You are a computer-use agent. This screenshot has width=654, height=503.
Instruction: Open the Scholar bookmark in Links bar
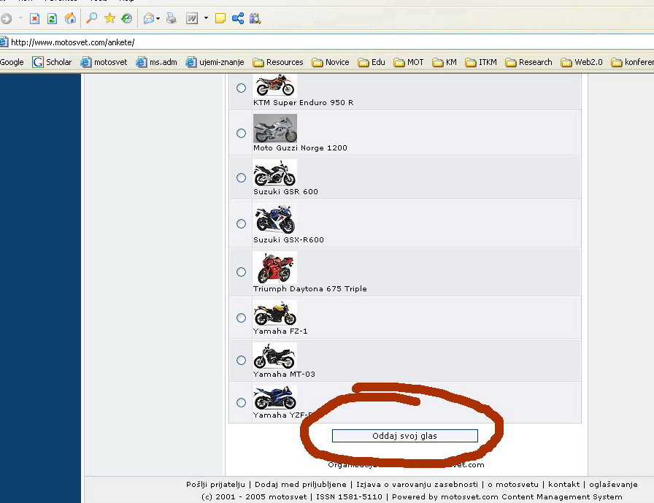tap(52, 62)
